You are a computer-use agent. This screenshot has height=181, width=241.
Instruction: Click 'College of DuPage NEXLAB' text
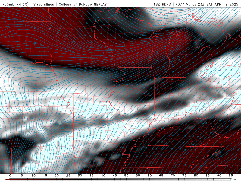[x=83, y=4]
